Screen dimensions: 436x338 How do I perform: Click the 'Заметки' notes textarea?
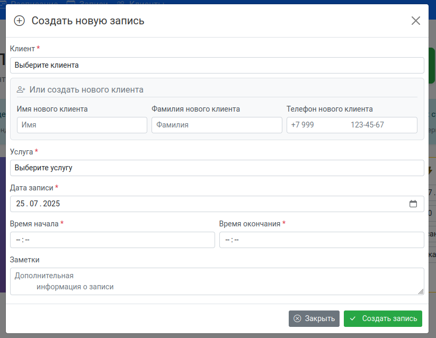217,281
